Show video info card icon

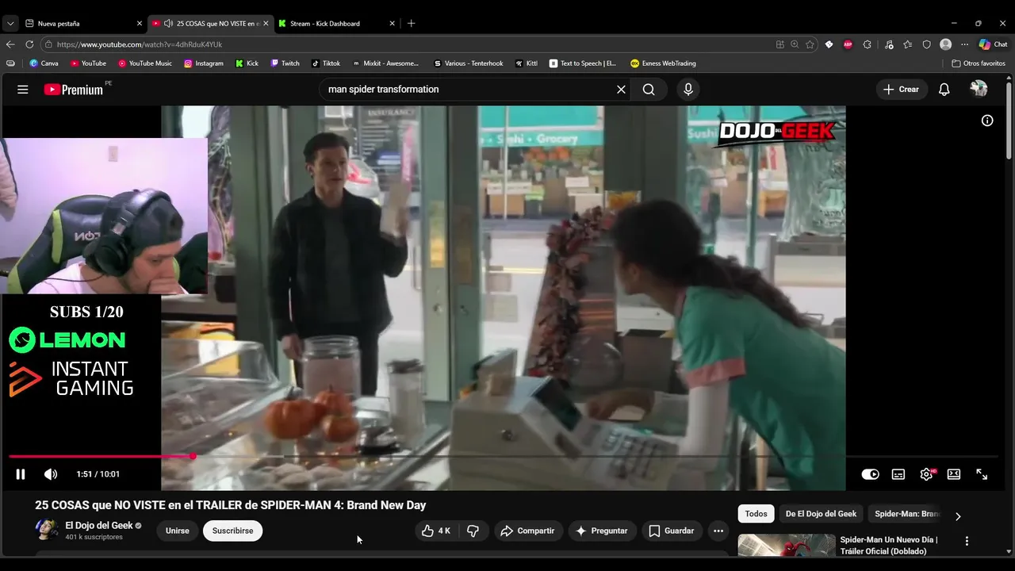point(987,121)
